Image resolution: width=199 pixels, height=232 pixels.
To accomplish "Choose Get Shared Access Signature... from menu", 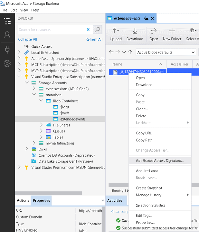I will [x=160, y=161].
